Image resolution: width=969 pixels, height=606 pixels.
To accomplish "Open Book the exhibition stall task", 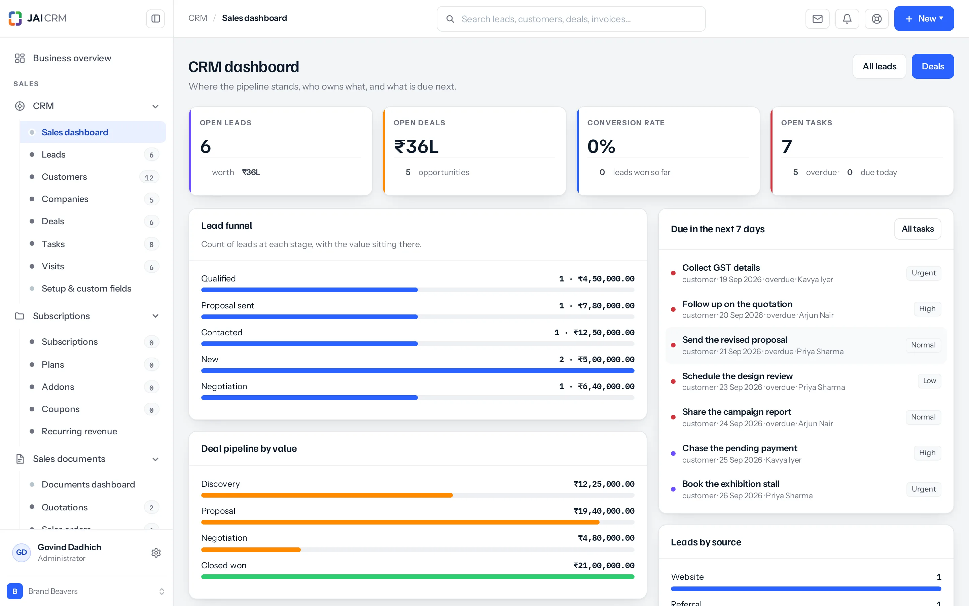I will (805, 489).
